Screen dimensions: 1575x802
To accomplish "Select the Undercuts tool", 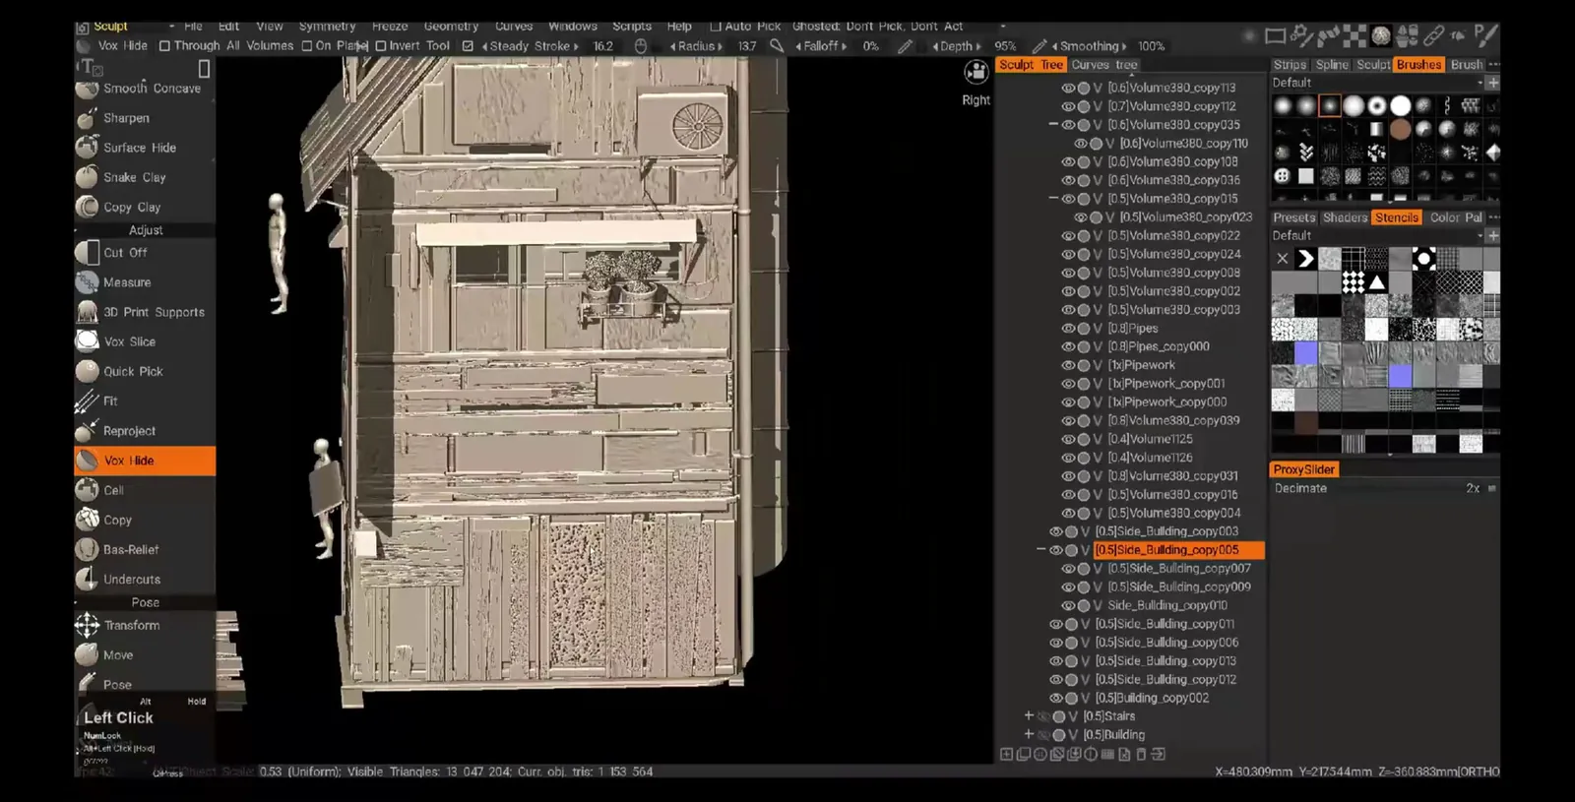I will point(145,579).
